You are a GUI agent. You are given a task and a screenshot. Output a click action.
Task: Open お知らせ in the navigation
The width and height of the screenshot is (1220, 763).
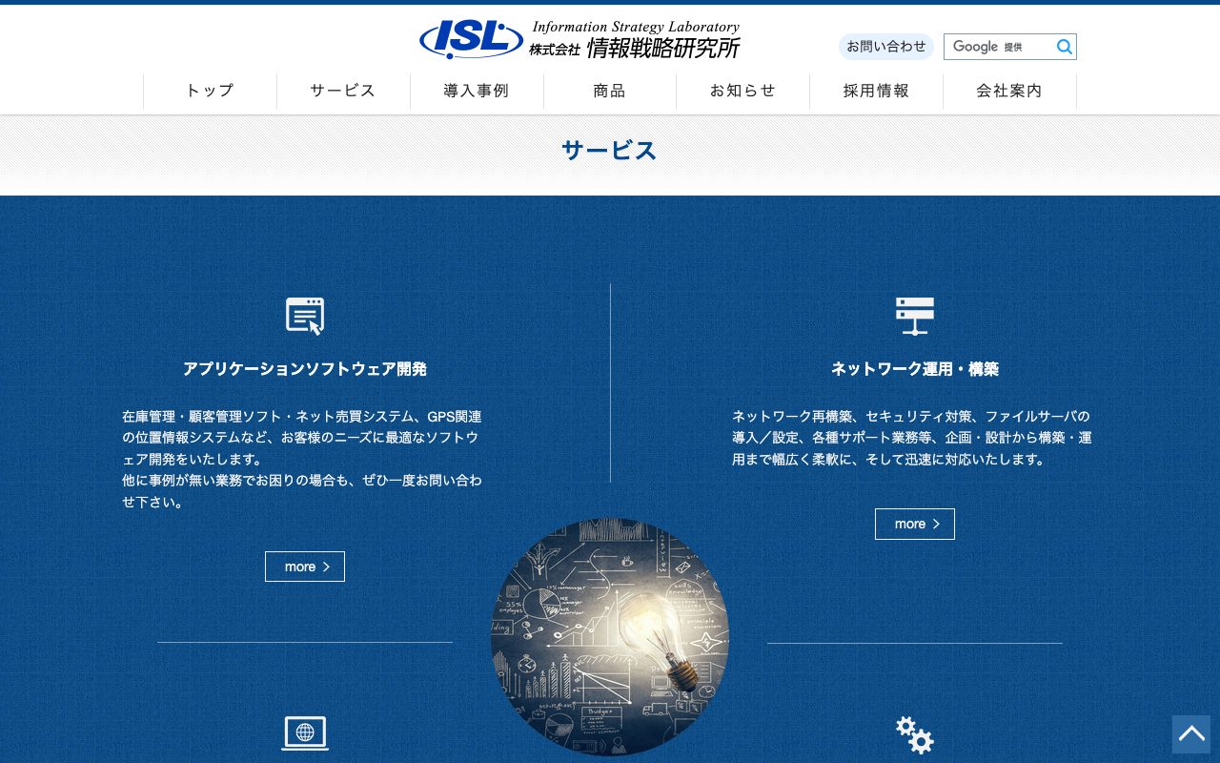(x=742, y=92)
